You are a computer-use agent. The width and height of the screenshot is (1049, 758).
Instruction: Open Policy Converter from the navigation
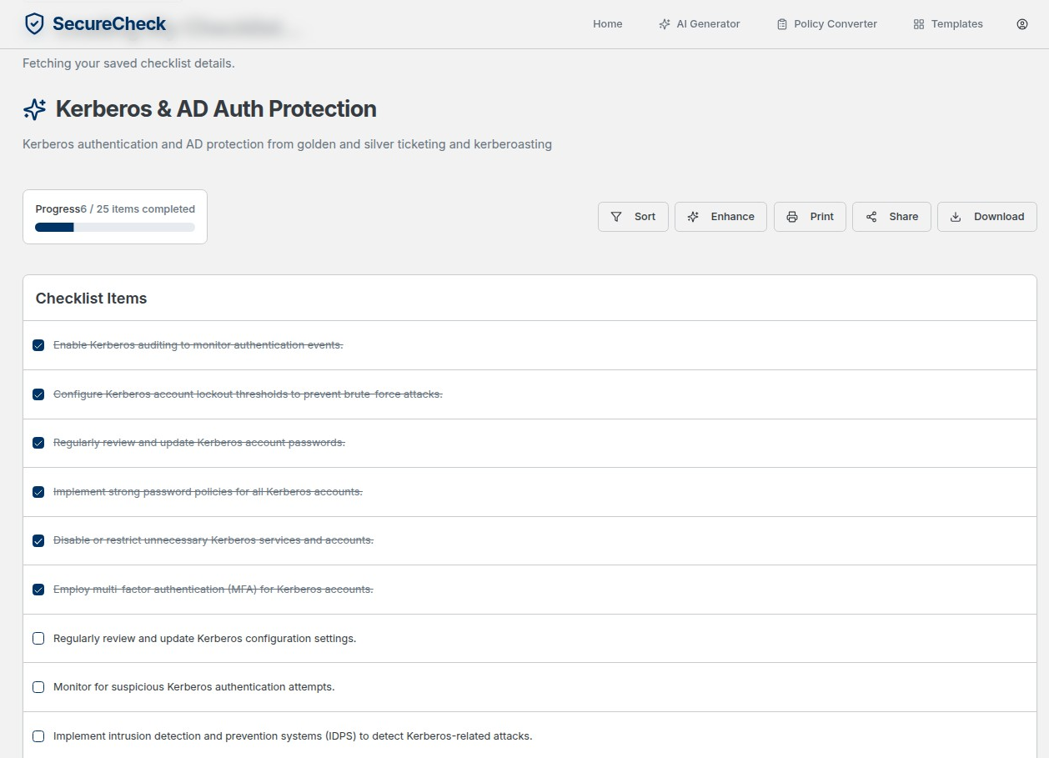coord(826,24)
